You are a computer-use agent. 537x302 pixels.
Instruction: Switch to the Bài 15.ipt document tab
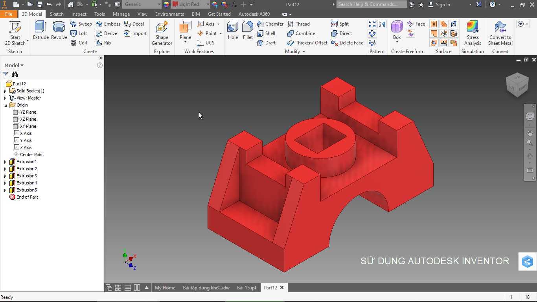[246, 287]
